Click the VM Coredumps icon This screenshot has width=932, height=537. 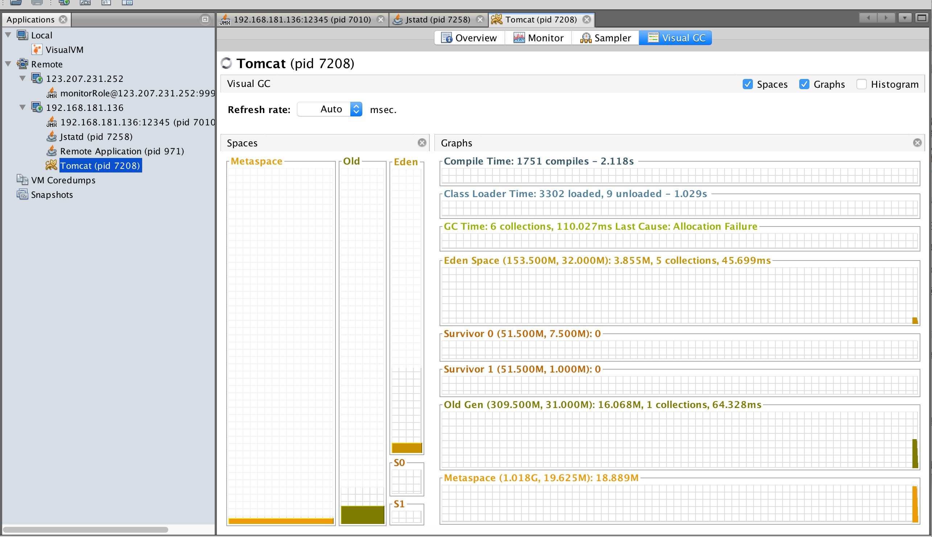click(22, 180)
